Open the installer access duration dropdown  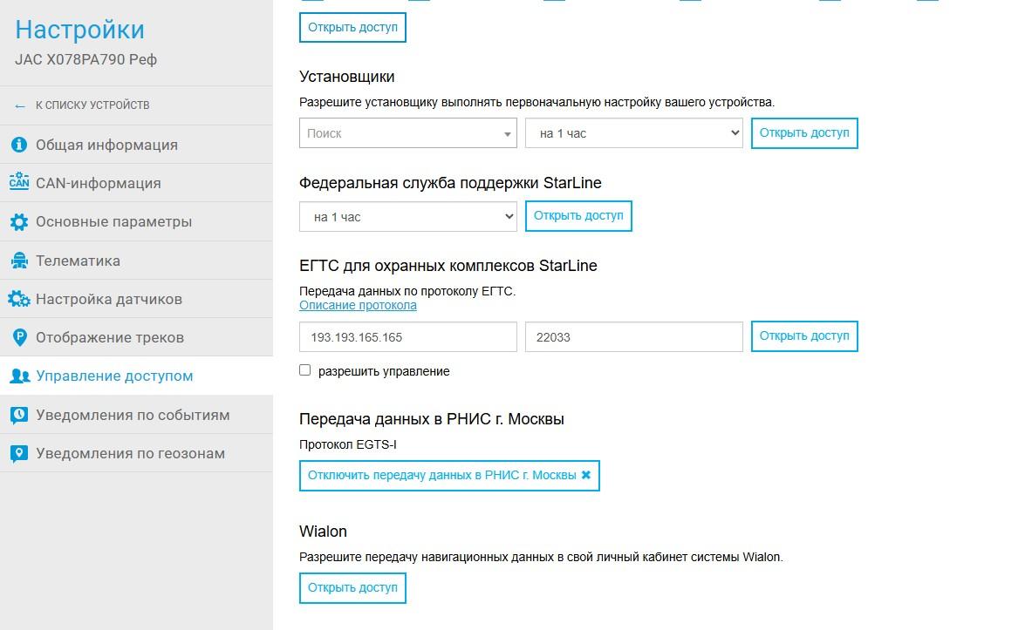click(x=633, y=133)
